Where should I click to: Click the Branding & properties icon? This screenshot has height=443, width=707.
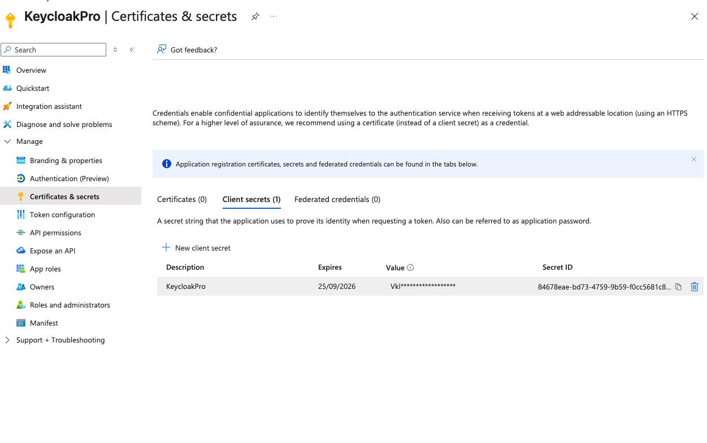(21, 160)
